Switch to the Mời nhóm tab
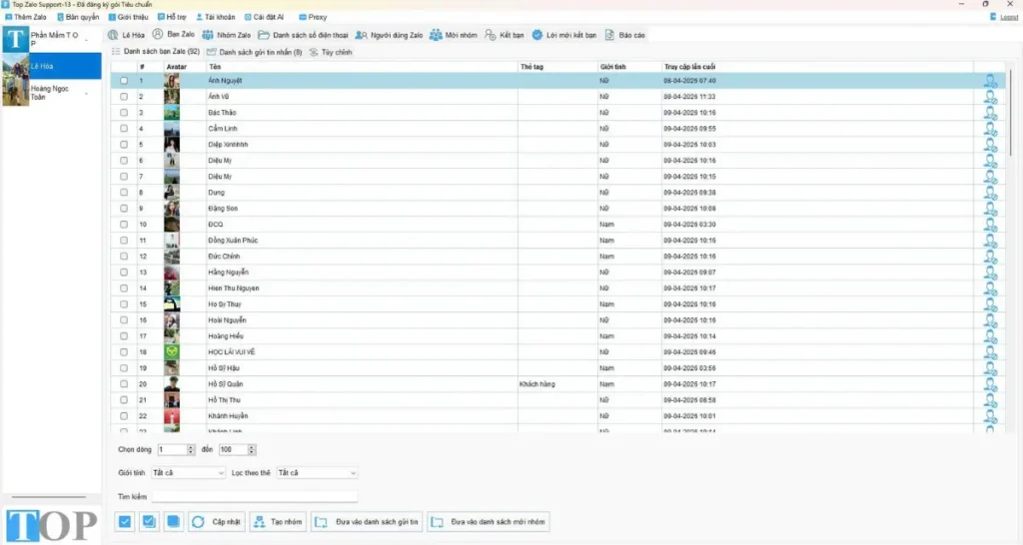This screenshot has width=1023, height=545. coord(454,35)
